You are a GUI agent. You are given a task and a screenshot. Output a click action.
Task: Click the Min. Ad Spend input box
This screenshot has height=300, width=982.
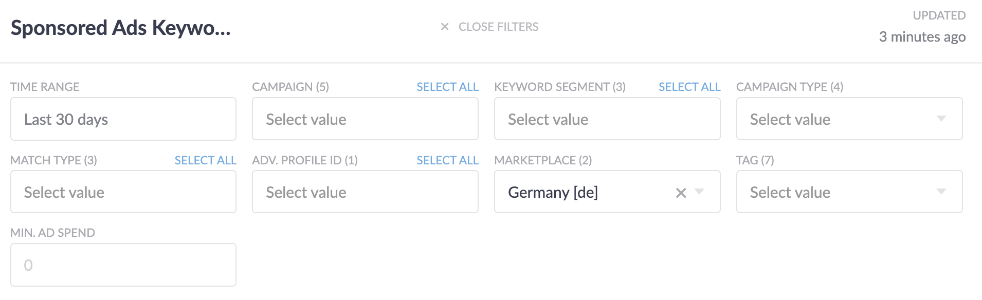pos(123,265)
